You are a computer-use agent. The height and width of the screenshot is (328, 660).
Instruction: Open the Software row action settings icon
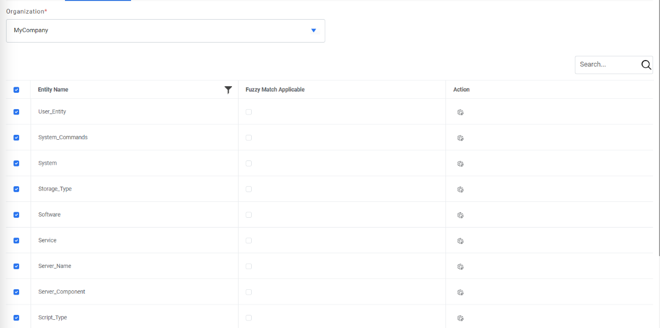(x=460, y=215)
